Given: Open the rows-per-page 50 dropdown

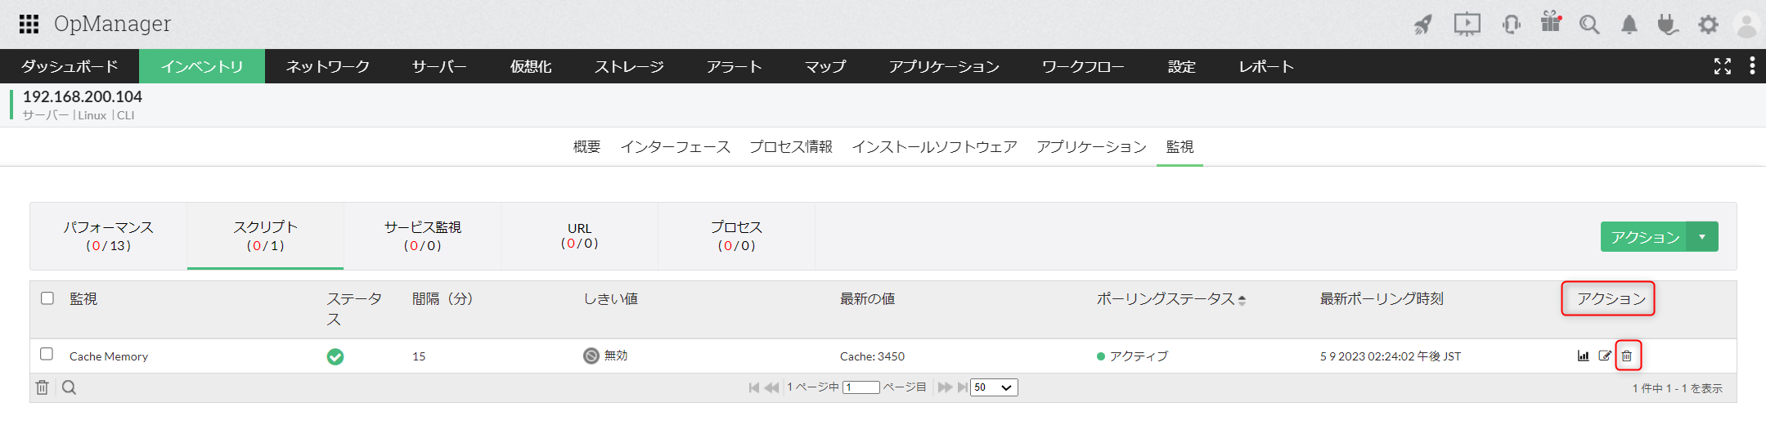Looking at the screenshot, I should pyautogui.click(x=994, y=387).
